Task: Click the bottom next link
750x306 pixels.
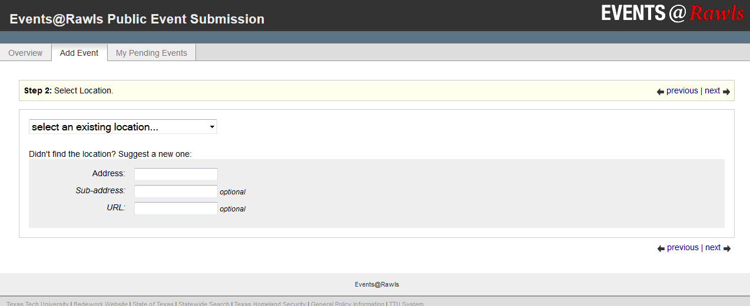Action: click(x=713, y=247)
